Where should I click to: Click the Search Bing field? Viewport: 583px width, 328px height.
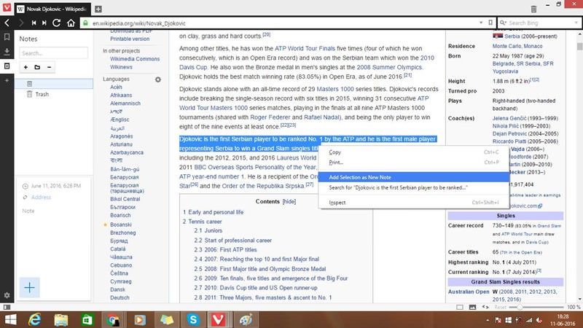[x=539, y=23]
